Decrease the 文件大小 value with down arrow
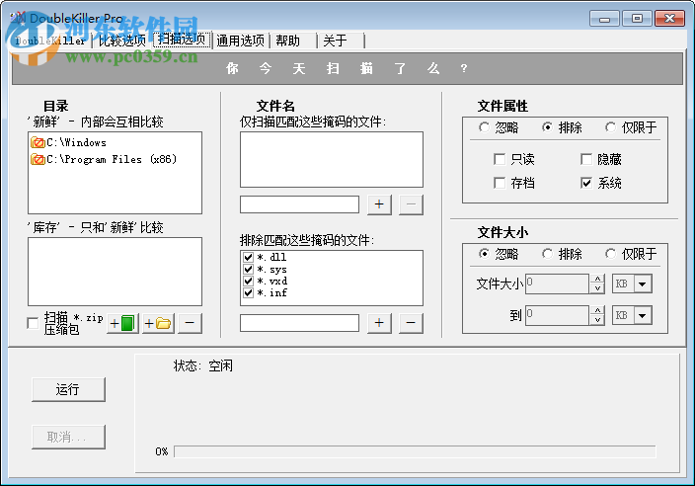The height and width of the screenshot is (486, 695). (597, 288)
